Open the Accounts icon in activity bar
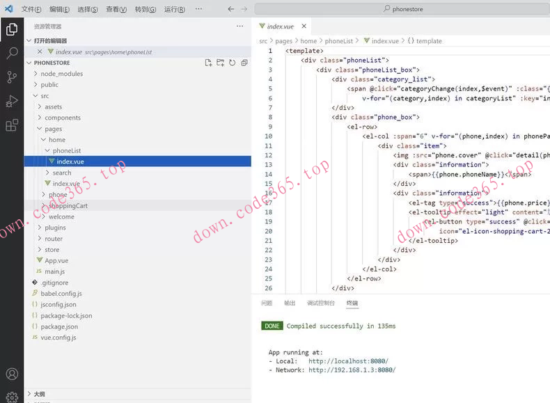This screenshot has width=550, height=403. point(12,374)
